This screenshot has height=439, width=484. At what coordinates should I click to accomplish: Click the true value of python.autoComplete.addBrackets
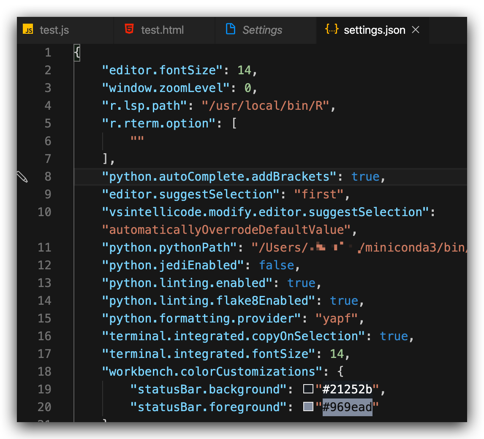[x=365, y=176]
